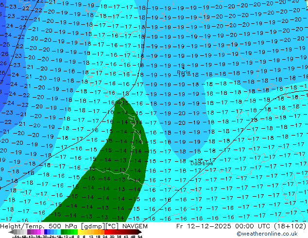Open the weatheronline.co.uk copyright link
This screenshot has width=308, height=238.
coord(267,234)
